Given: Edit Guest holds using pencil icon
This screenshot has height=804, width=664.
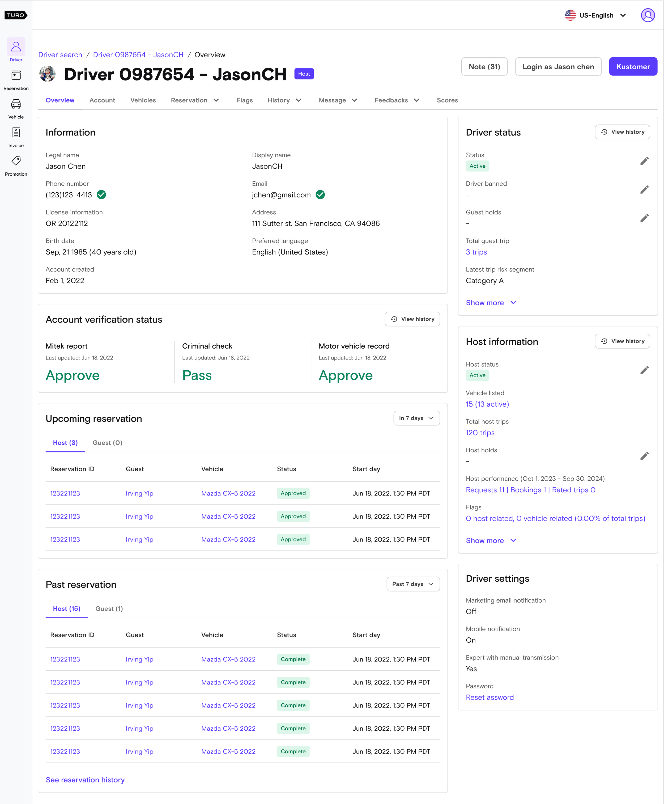Looking at the screenshot, I should coord(644,218).
